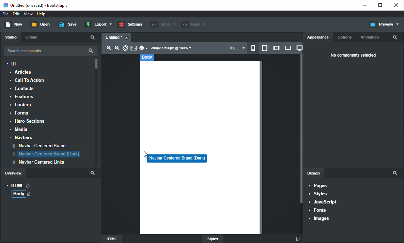Click the Search components field
404x243 pixels.
coord(46,51)
